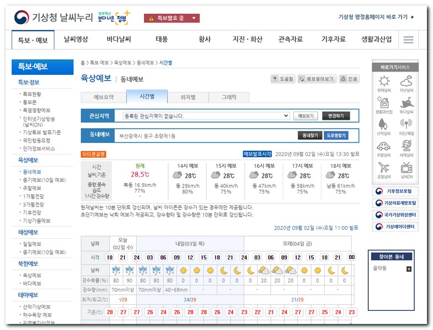Screen dimensions: 433x330
Task: Open 안개정보서비스 in the sidebar
Action: (39, 148)
